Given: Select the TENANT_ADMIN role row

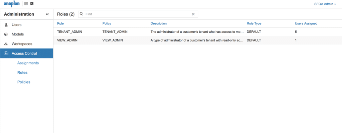Looking at the screenshot, I should point(198,32).
